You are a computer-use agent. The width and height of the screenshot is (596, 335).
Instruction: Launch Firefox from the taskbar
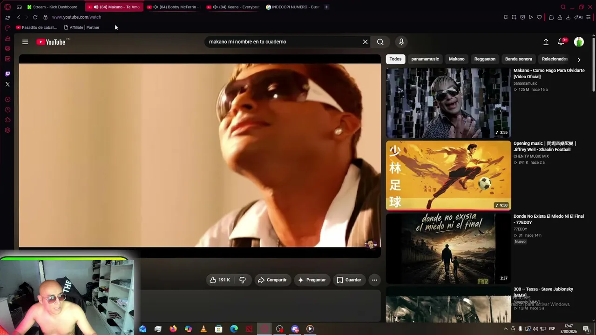[x=173, y=329]
